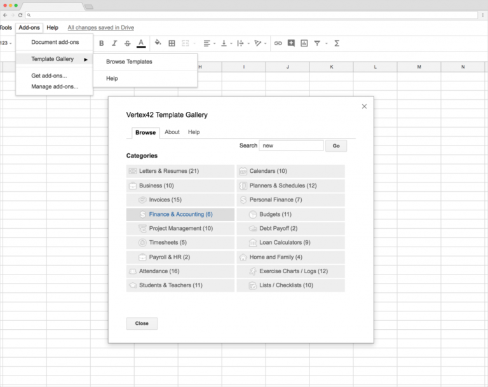
Task: Expand the horizontal align dropdown arrow
Action: pos(214,44)
